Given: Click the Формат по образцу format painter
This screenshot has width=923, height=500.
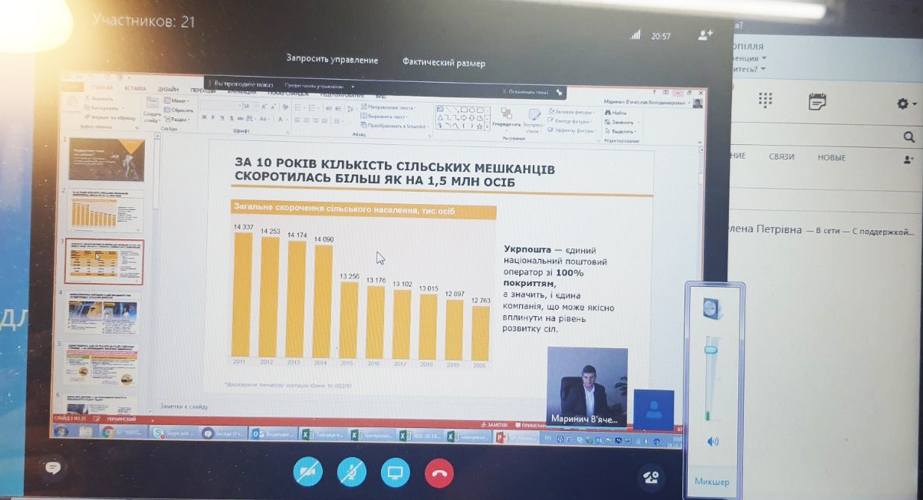Looking at the screenshot, I should 109,118.
